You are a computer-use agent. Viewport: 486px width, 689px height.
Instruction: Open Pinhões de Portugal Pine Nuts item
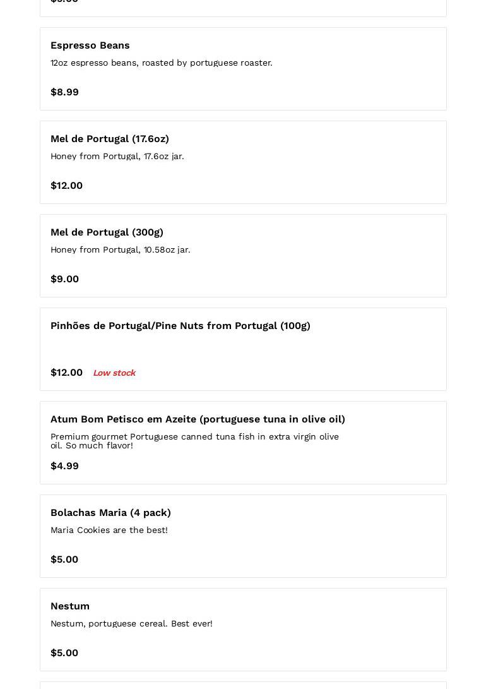[x=243, y=349]
